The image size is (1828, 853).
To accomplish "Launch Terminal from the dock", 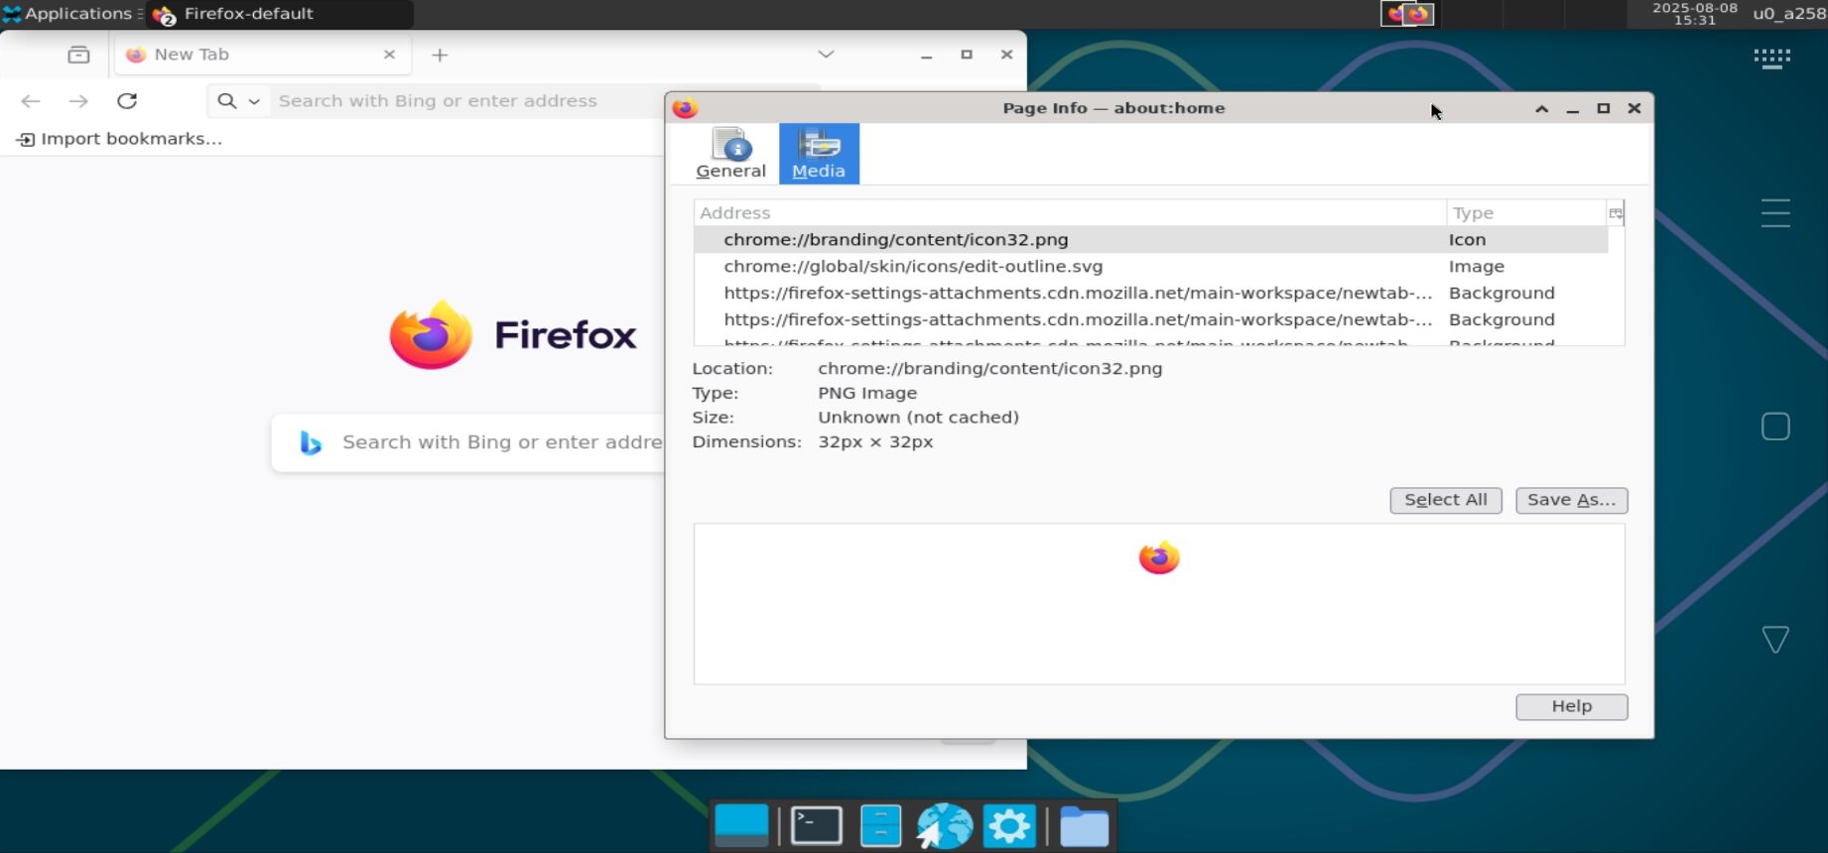I will point(816,825).
